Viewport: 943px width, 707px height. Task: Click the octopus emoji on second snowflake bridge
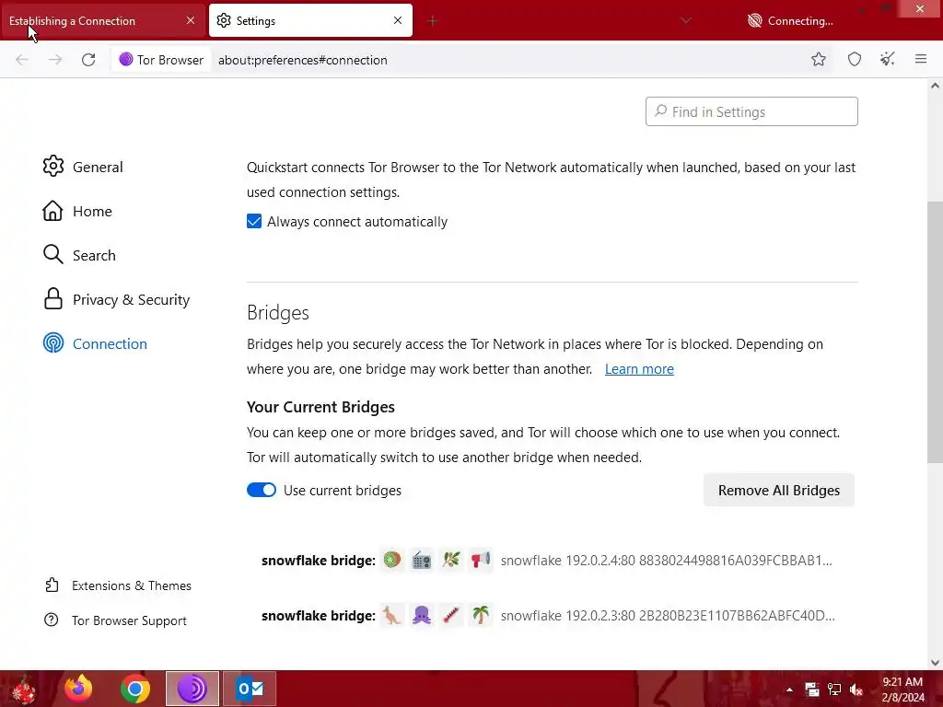[422, 616]
